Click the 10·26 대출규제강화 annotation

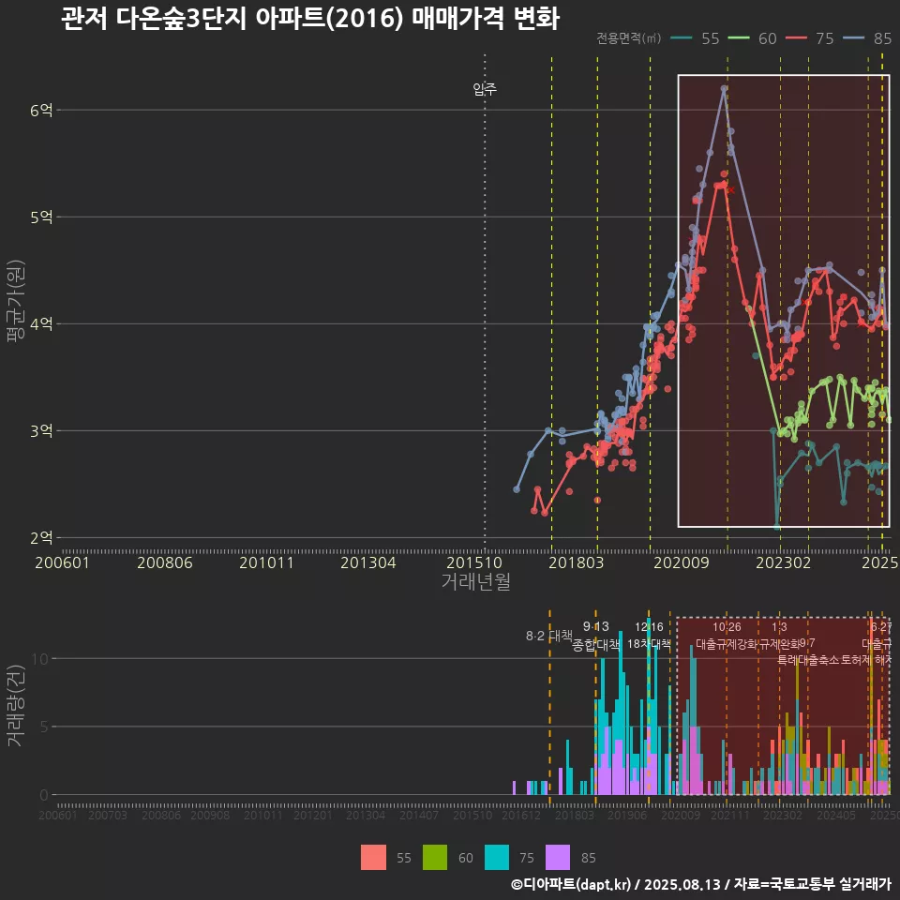pyautogui.click(x=727, y=636)
